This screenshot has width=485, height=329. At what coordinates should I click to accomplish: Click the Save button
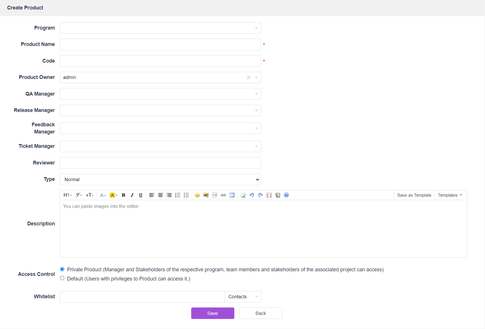pos(212,313)
